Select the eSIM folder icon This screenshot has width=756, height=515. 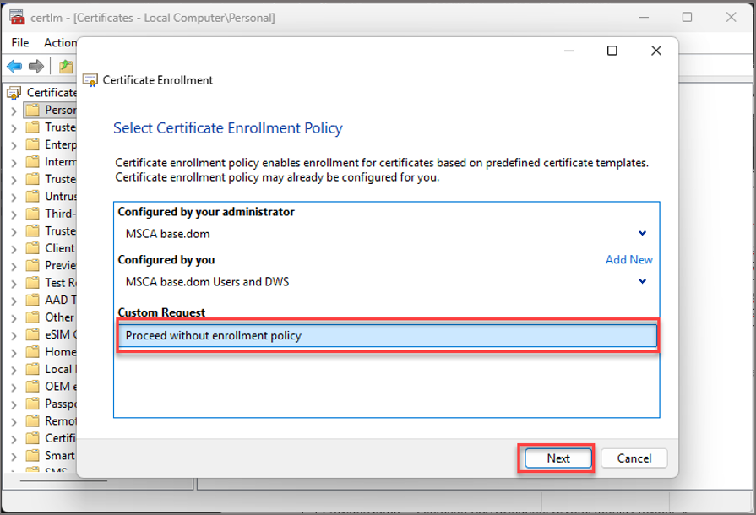(32, 335)
